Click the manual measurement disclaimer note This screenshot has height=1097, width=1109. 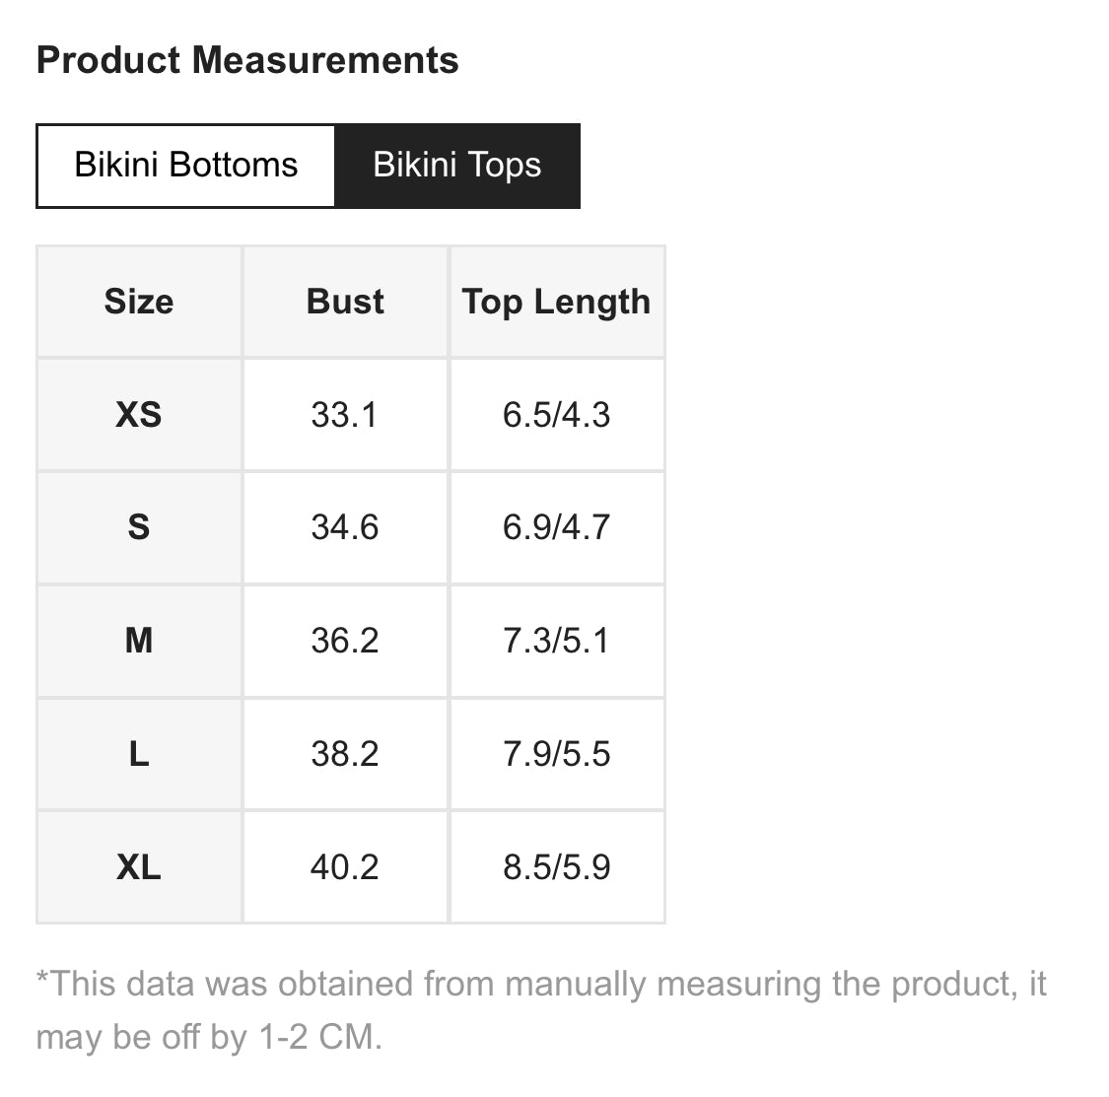(541, 1010)
